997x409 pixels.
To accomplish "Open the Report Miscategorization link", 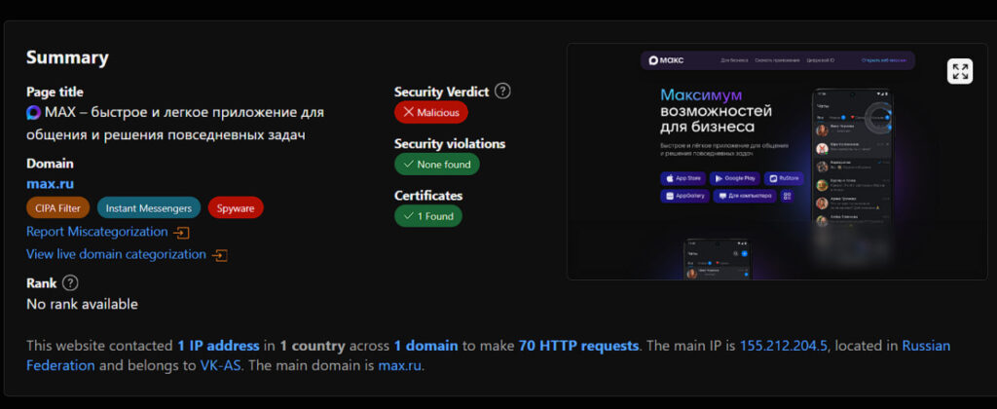I will tap(97, 232).
